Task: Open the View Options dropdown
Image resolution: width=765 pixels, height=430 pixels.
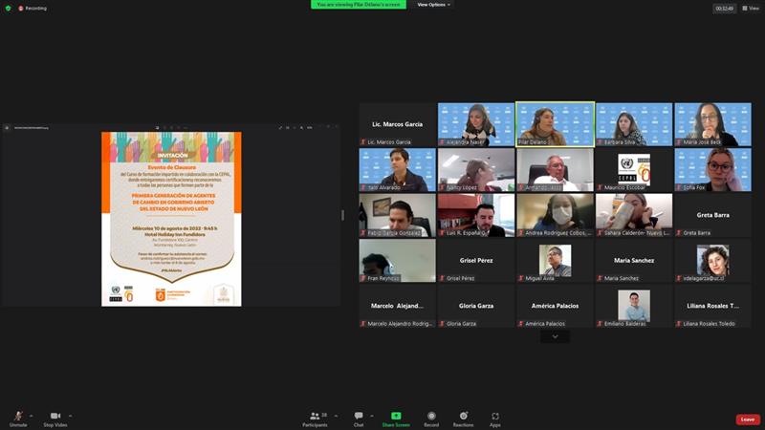Action: pyautogui.click(x=433, y=5)
